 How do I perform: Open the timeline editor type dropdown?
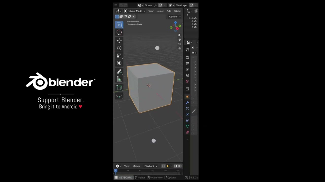[x=118, y=166]
